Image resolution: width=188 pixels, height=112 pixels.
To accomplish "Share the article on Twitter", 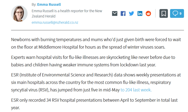I will pos(131,13).
